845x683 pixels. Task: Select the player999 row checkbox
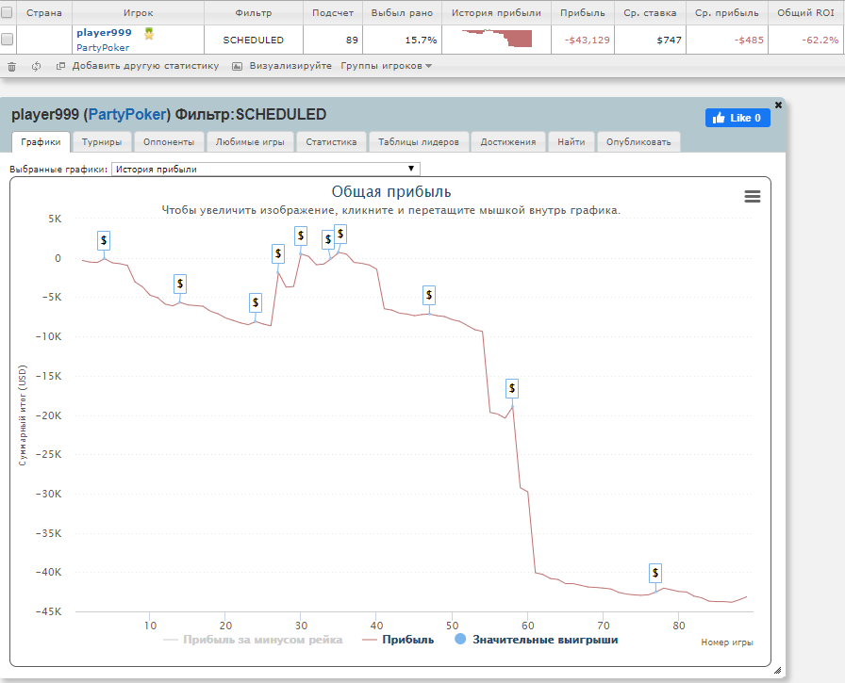pyautogui.click(x=8, y=40)
